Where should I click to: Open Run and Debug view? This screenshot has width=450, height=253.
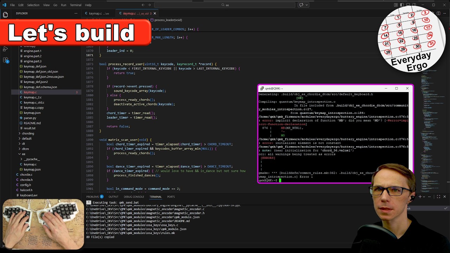click(5, 49)
